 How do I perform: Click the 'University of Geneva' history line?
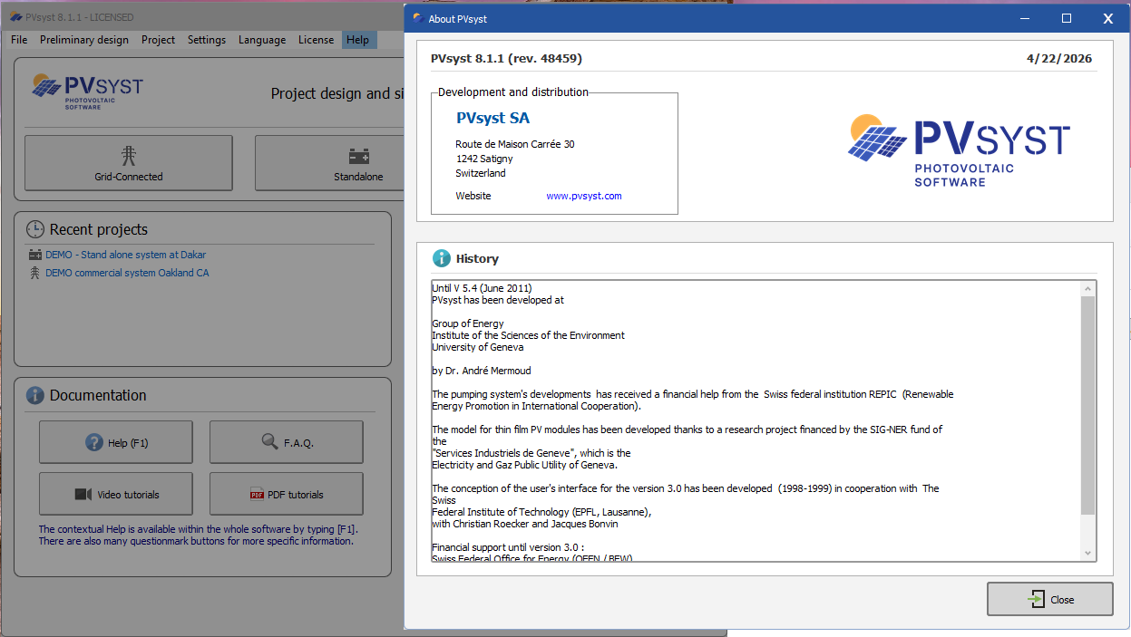(x=477, y=347)
